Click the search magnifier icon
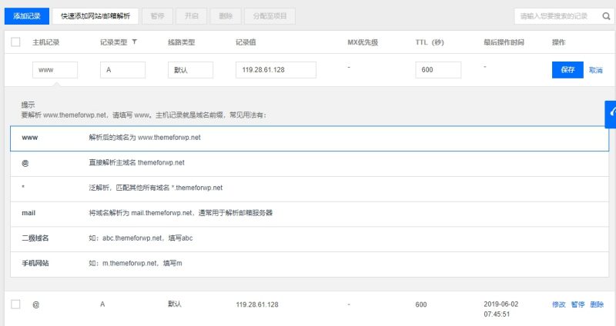The image size is (616, 326). 607,15
